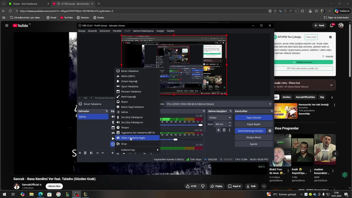The height and width of the screenshot is (198, 352).
Task: Adjust the first audio mixer volume slider
Action: 200,125
